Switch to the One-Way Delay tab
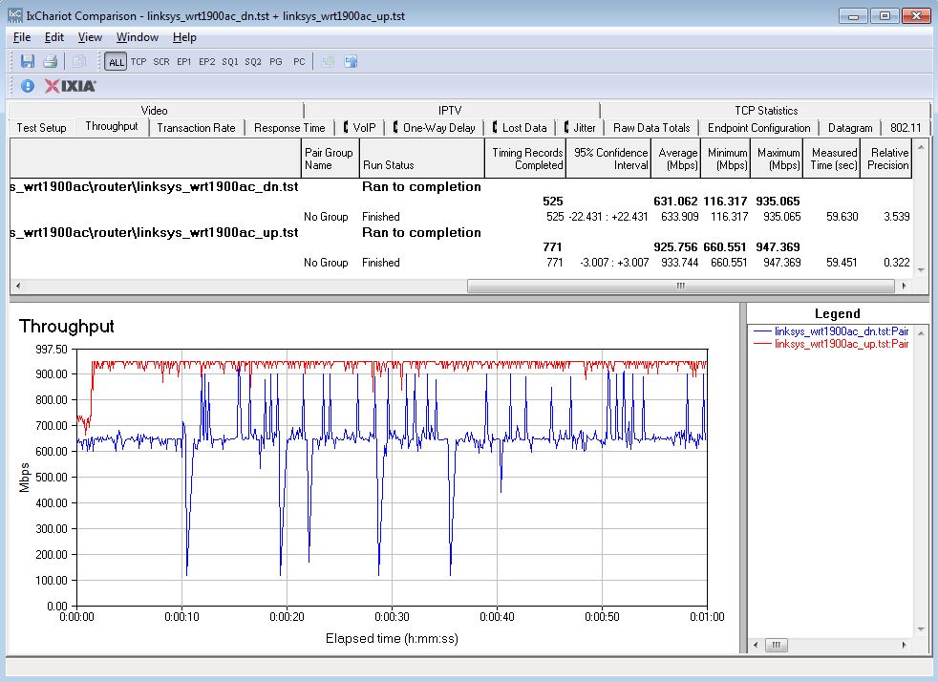This screenshot has height=682, width=938. tap(435, 127)
